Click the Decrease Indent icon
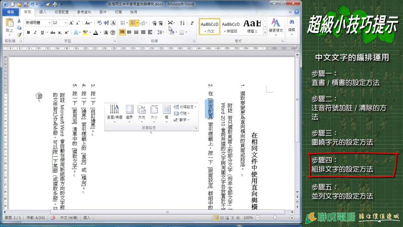 154,23
